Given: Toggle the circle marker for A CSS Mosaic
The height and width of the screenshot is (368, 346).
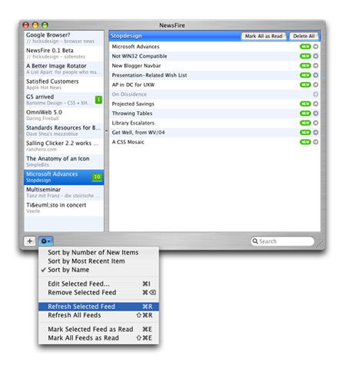Looking at the screenshot, I should point(316,142).
